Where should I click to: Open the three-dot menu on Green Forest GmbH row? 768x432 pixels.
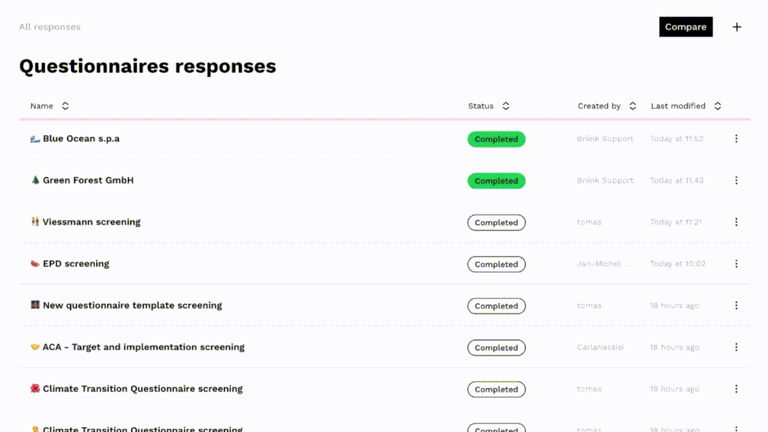tap(736, 180)
